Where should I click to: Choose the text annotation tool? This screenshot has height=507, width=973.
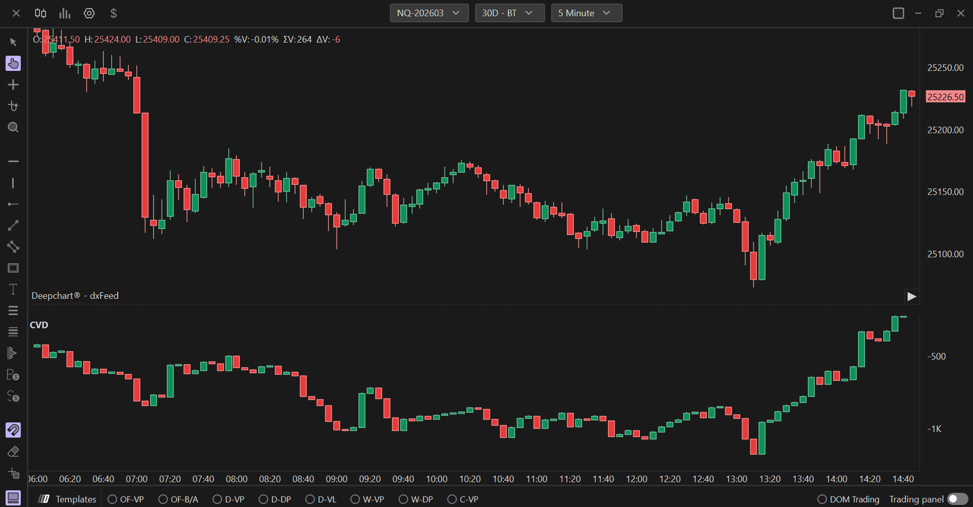click(x=13, y=289)
